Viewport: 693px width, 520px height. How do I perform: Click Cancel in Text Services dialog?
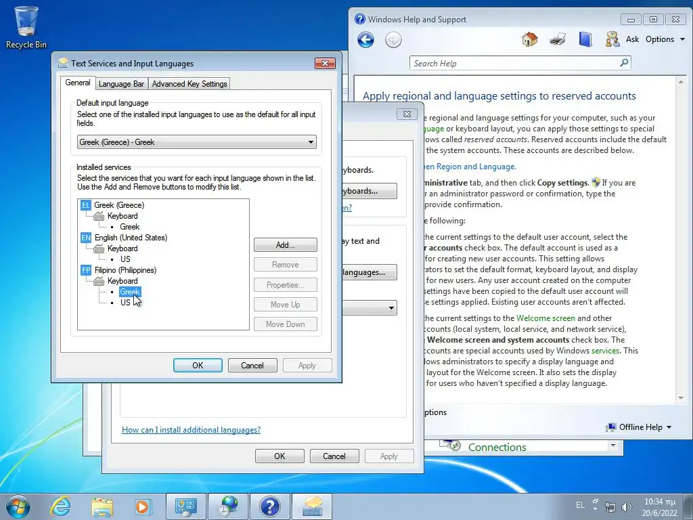click(x=252, y=365)
